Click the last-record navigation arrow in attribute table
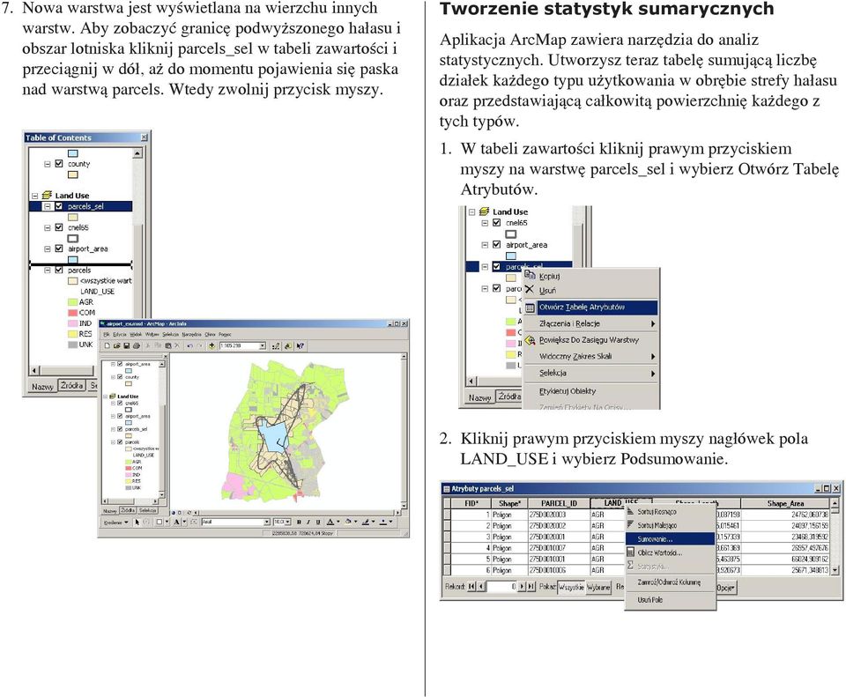 click(531, 586)
